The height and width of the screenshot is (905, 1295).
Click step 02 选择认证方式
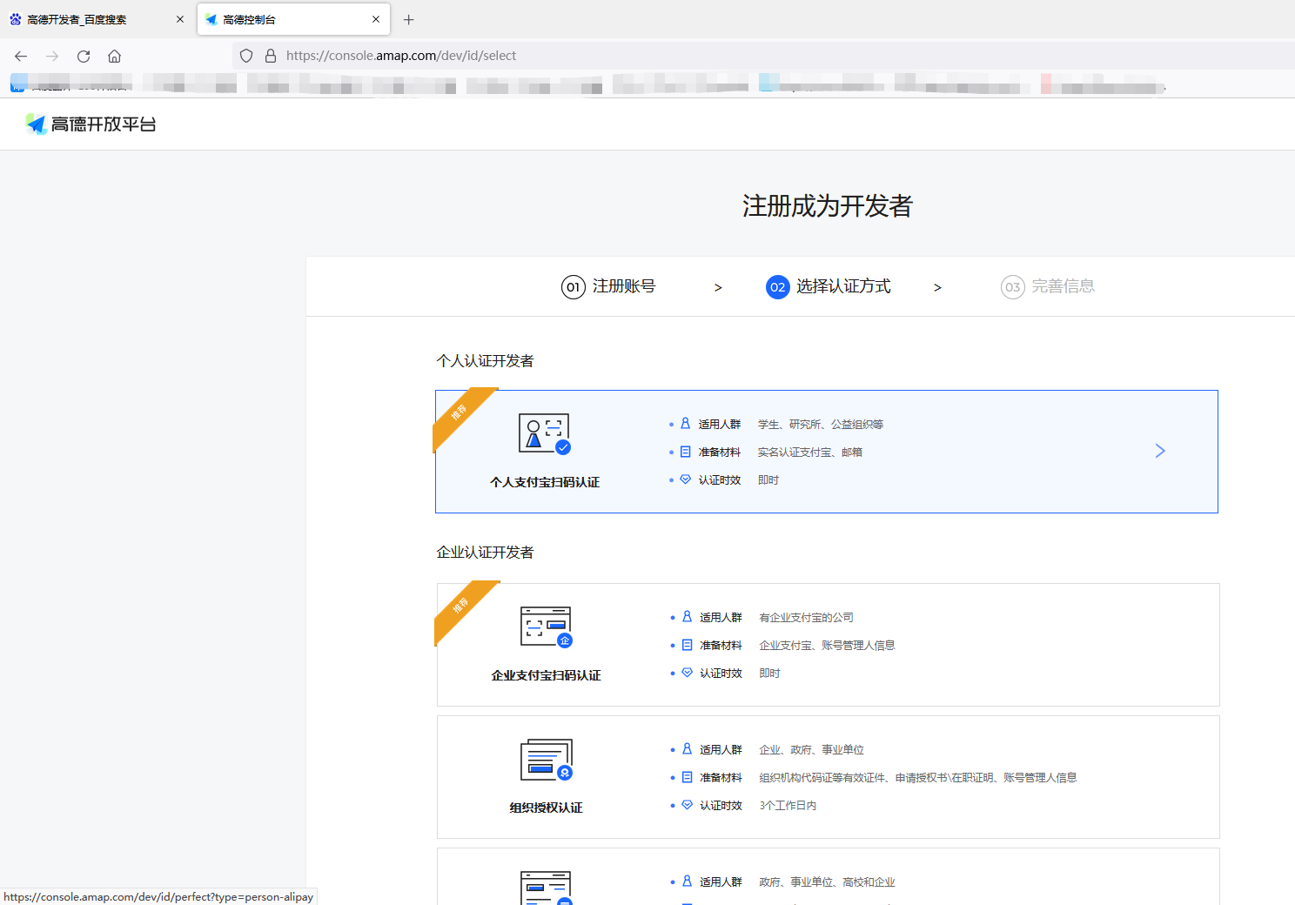829,286
